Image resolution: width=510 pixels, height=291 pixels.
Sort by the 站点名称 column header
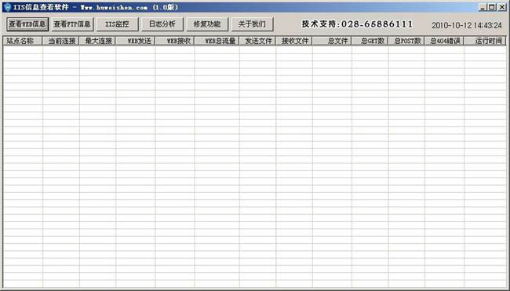[x=23, y=41]
